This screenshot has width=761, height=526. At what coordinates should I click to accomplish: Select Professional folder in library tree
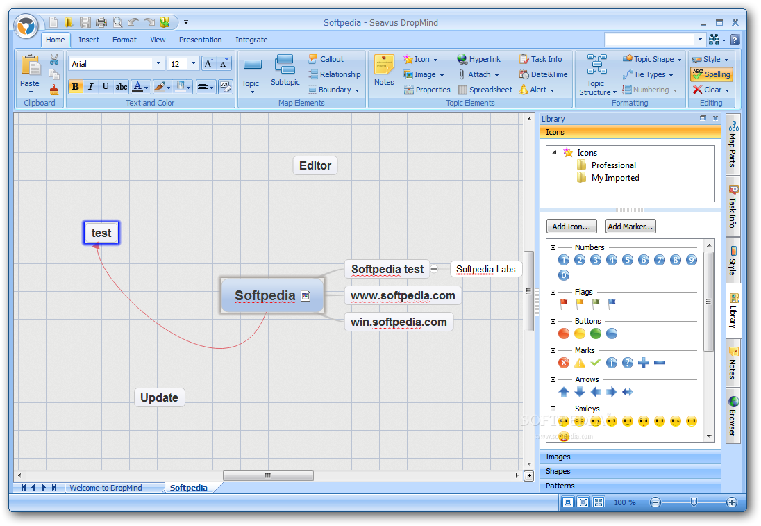point(614,165)
